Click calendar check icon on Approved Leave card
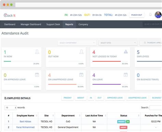162x132 pixels. tap(37, 75)
